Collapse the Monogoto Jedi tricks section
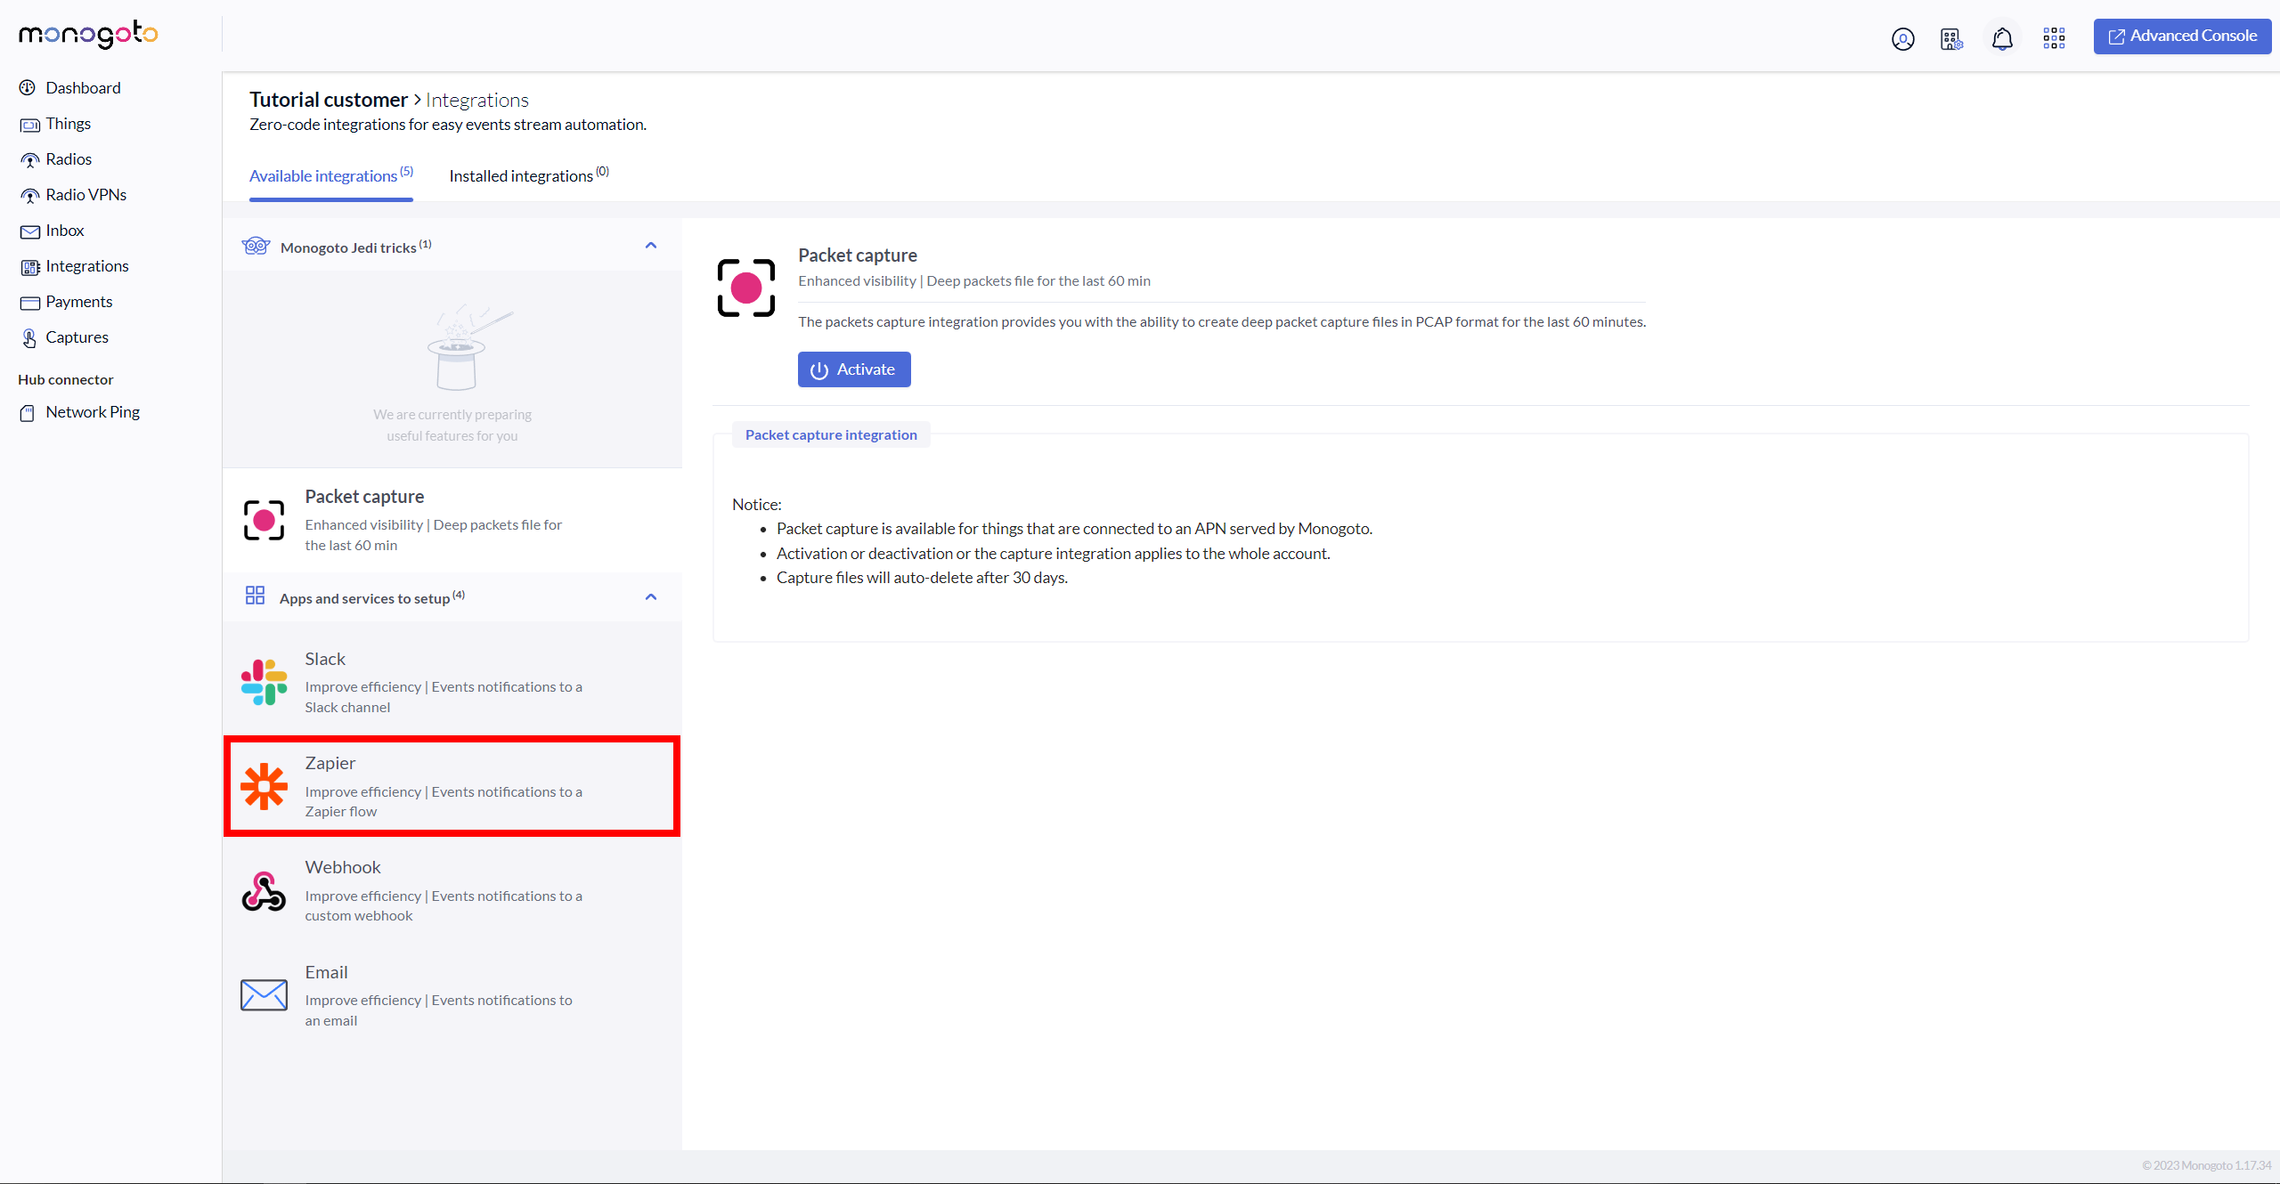The height and width of the screenshot is (1184, 2280). point(651,246)
